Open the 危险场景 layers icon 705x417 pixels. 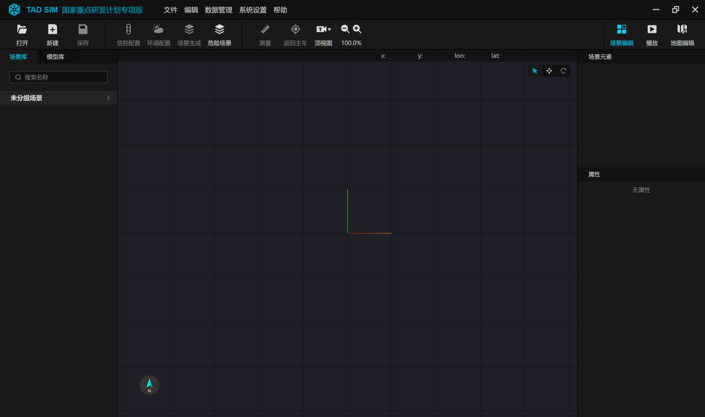220,30
